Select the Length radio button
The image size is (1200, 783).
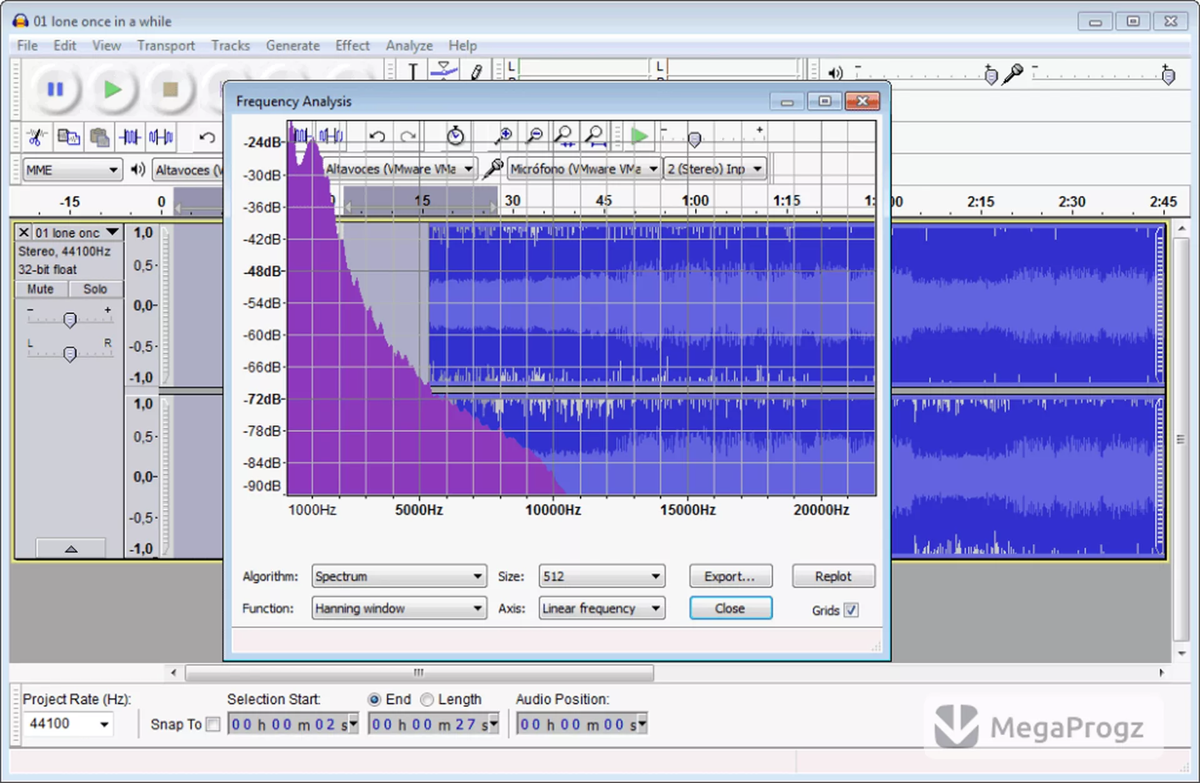427,699
